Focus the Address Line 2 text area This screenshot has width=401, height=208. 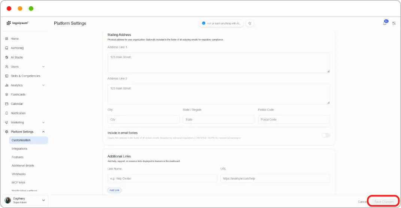coord(219,94)
